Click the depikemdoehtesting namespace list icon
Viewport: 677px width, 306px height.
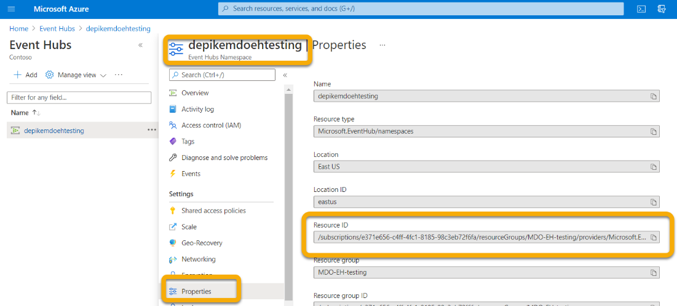(15, 131)
